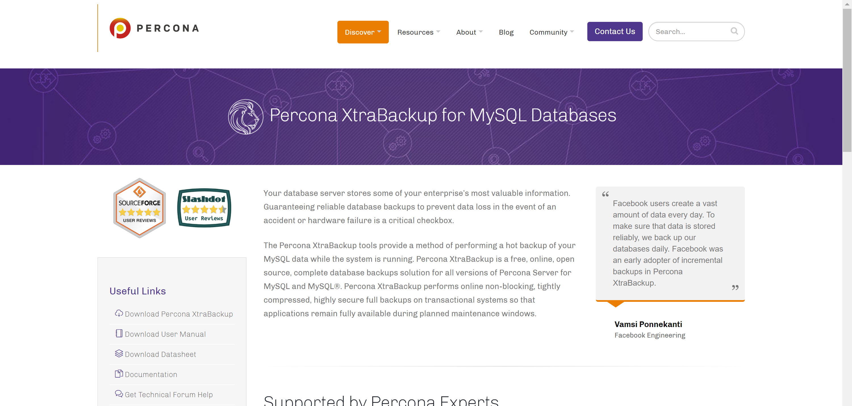Image resolution: width=852 pixels, height=406 pixels.
Task: Expand the About navigation dropdown
Action: [469, 32]
